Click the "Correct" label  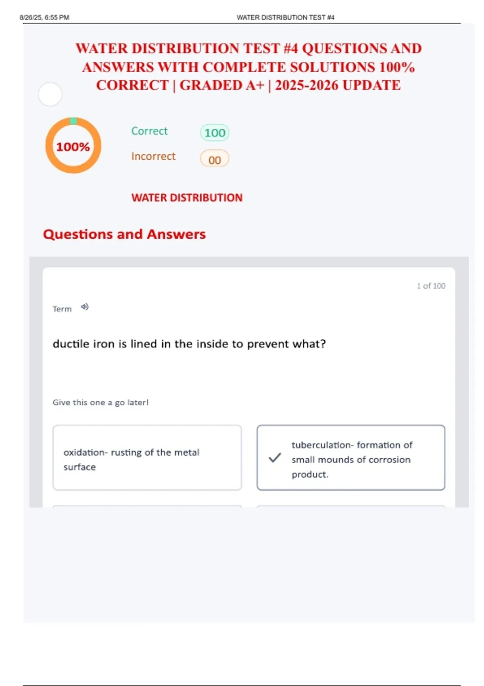149,131
